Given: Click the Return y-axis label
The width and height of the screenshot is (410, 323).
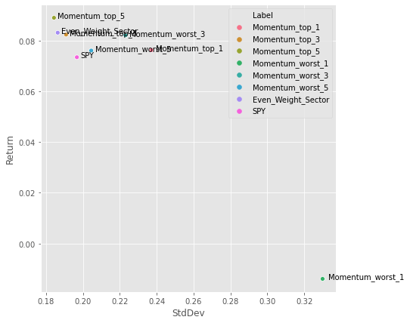Looking at the screenshot, I should (10, 150).
